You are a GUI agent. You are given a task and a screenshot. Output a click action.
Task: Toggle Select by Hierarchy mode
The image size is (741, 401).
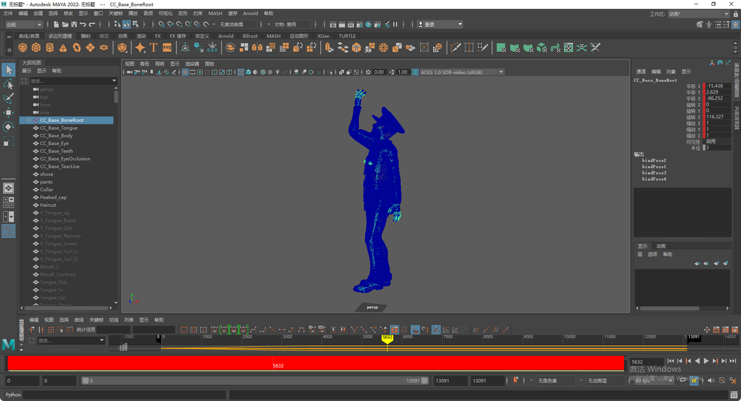tap(118, 24)
